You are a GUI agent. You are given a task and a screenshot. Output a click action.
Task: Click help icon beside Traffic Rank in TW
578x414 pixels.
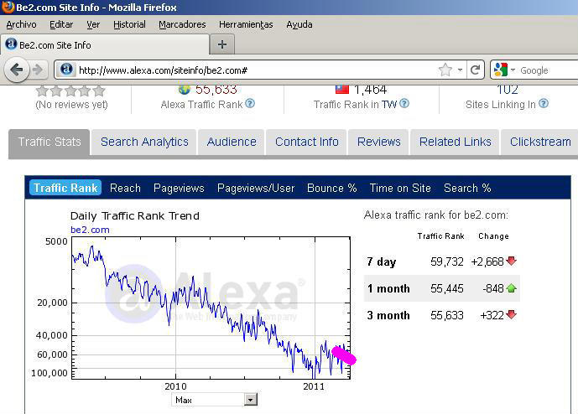[404, 104]
